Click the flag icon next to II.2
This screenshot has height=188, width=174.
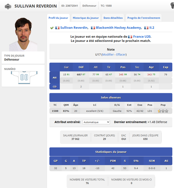pyautogui.click(x=146, y=28)
